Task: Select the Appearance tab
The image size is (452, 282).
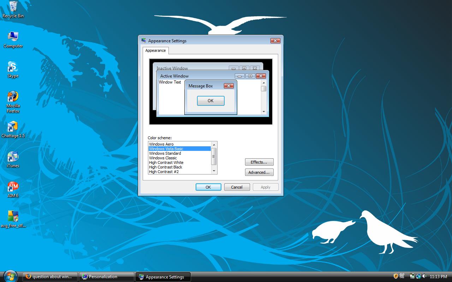Action: click(x=155, y=50)
